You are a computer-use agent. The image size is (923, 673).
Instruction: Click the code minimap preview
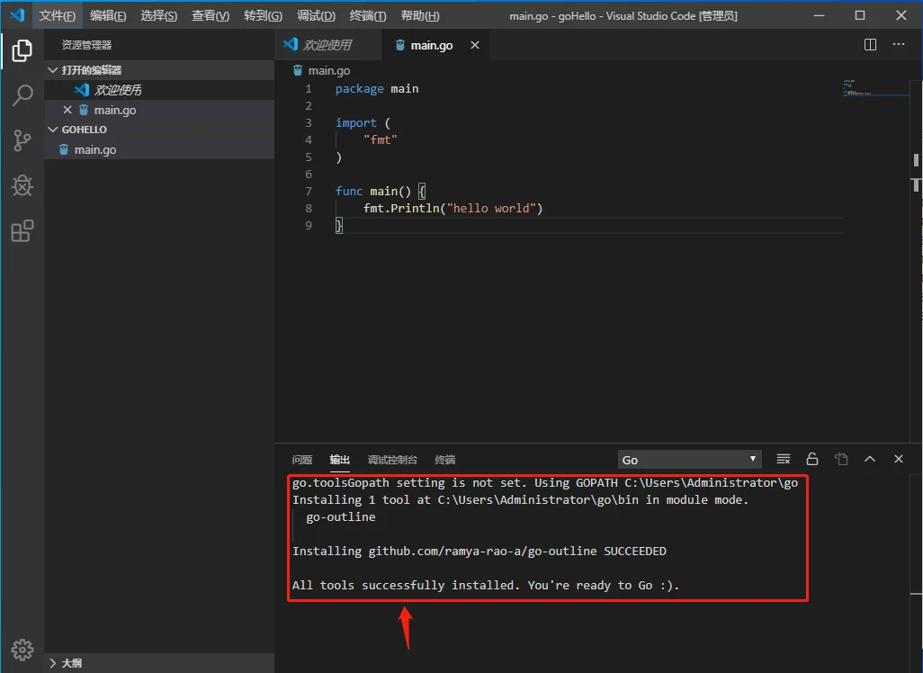pos(875,88)
